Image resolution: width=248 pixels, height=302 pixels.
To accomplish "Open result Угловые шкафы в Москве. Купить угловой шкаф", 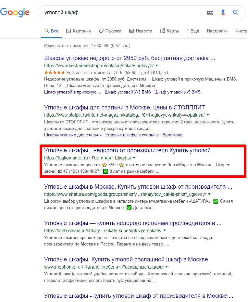I will click(x=138, y=187).
